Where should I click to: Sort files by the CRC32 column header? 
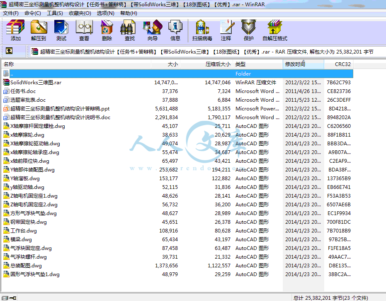point(339,64)
